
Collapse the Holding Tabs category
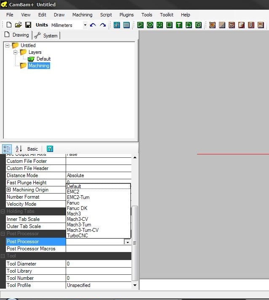[3, 211]
